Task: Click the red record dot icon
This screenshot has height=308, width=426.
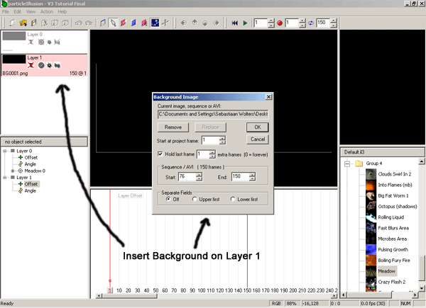Action: click(280, 23)
